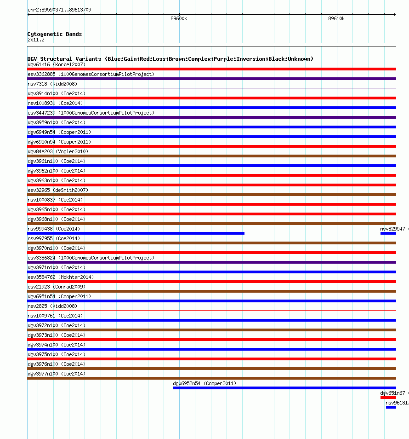Click thin red line of nsv2825
Screen dimensions: 409x439
coord(212,311)
